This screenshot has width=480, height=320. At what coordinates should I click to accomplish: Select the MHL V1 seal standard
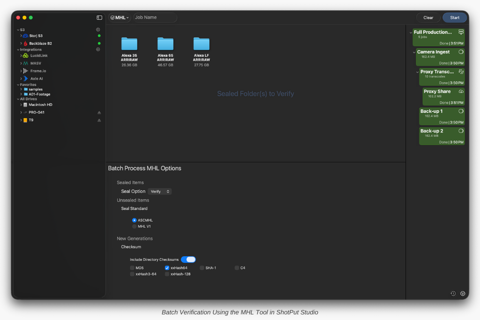tap(135, 226)
